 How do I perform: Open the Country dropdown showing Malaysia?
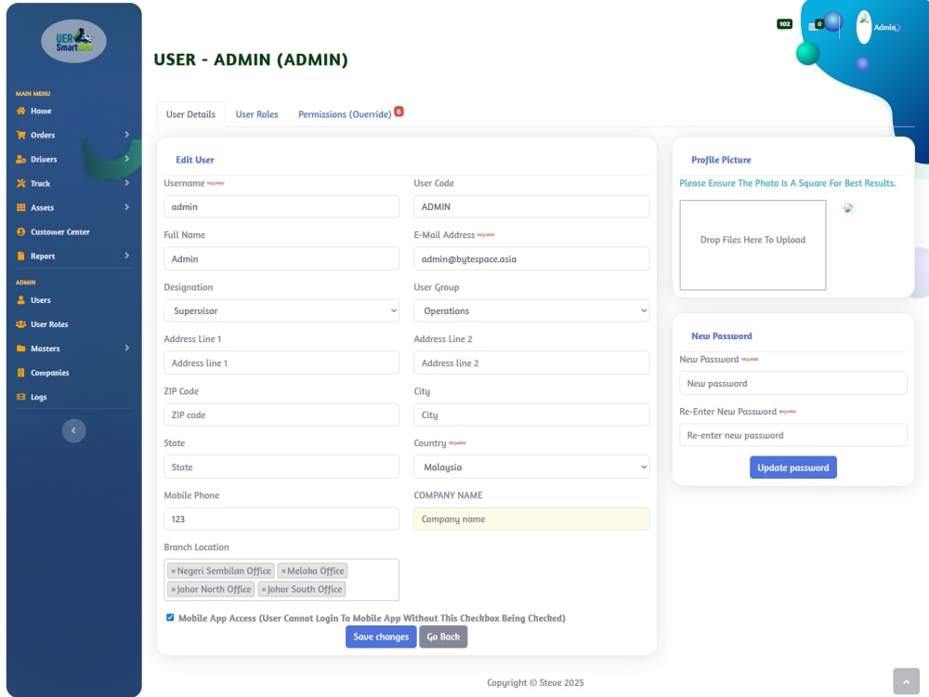click(531, 467)
